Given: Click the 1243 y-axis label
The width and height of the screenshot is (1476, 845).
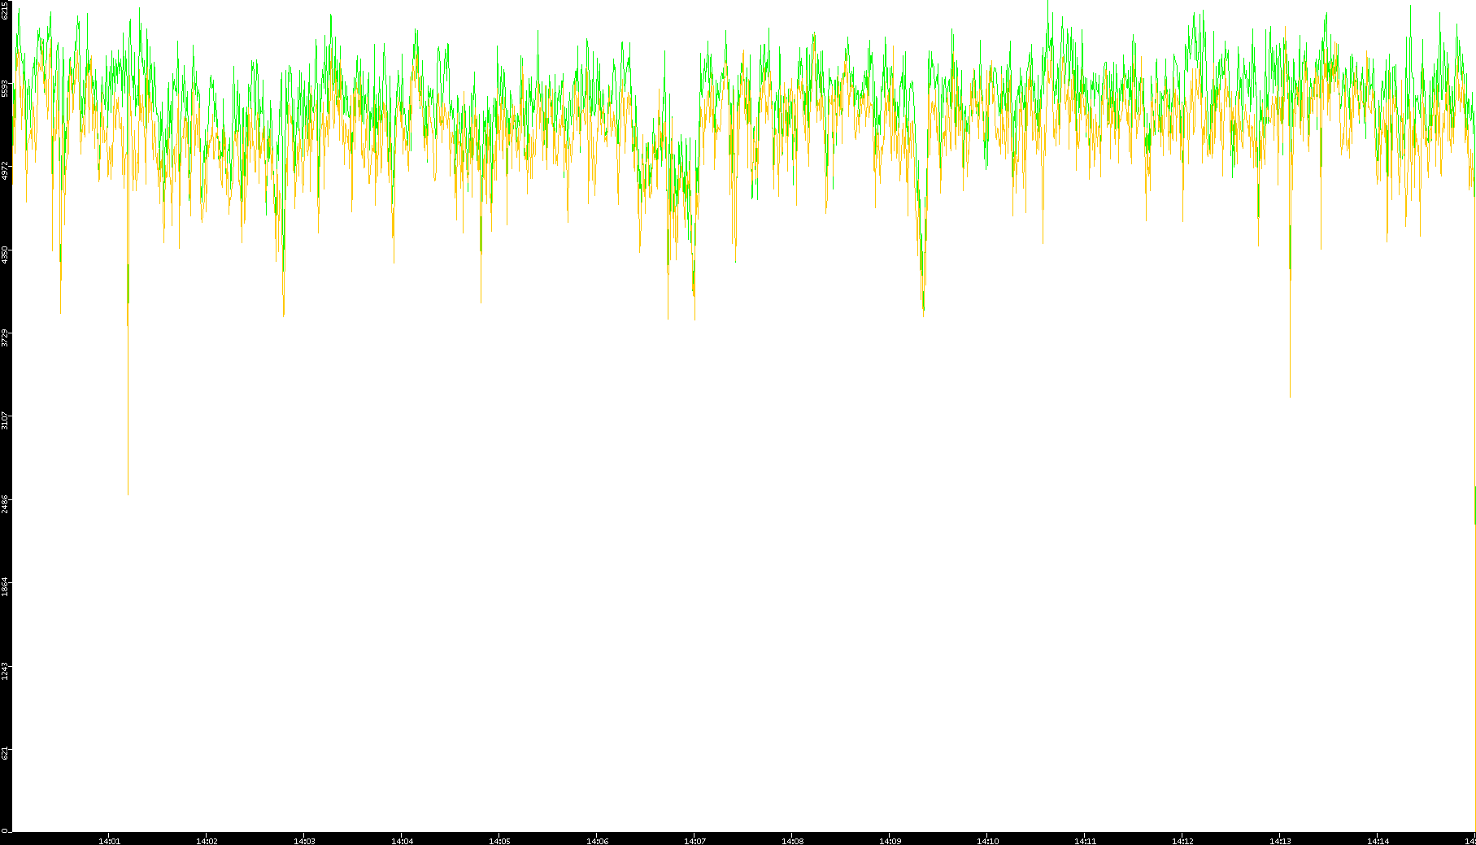Looking at the screenshot, I should click(x=6, y=671).
